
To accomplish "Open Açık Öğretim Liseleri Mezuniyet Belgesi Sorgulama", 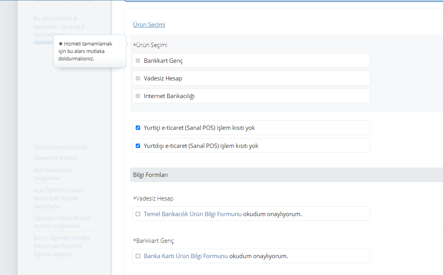I will pos(59,198).
